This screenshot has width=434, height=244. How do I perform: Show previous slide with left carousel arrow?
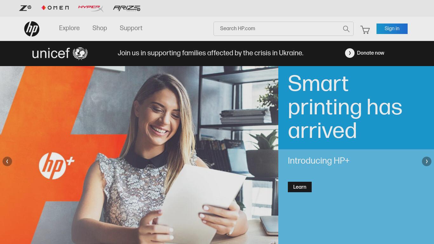[x=7, y=161]
